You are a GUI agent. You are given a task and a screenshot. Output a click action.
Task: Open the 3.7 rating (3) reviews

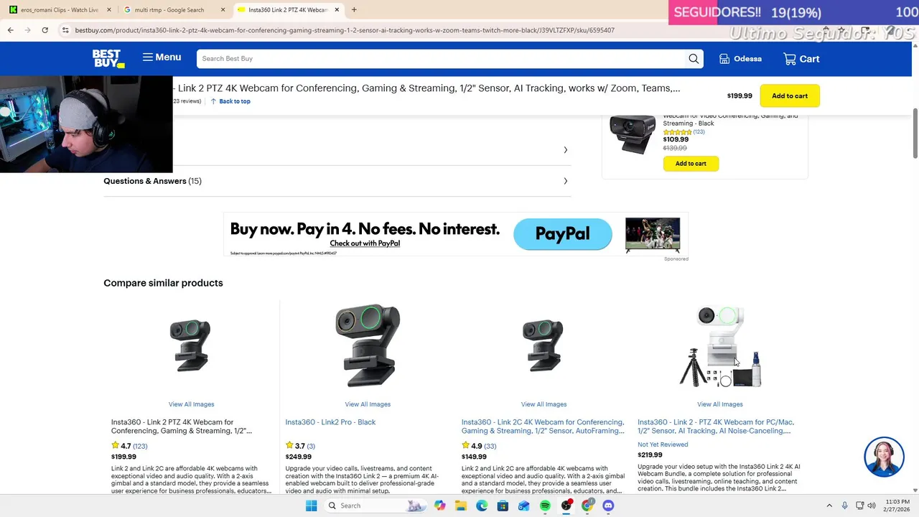pyautogui.click(x=300, y=446)
